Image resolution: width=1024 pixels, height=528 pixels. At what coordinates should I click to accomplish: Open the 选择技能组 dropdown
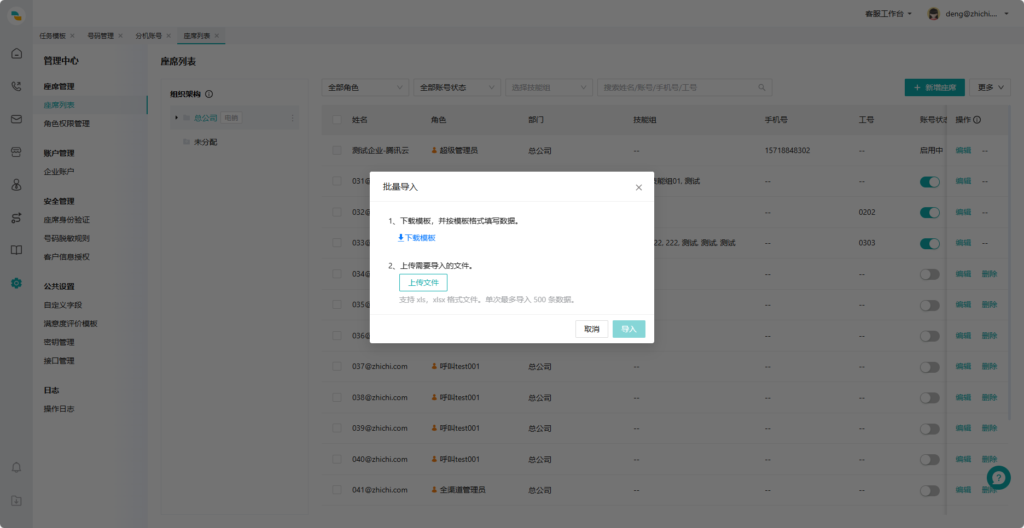549,87
